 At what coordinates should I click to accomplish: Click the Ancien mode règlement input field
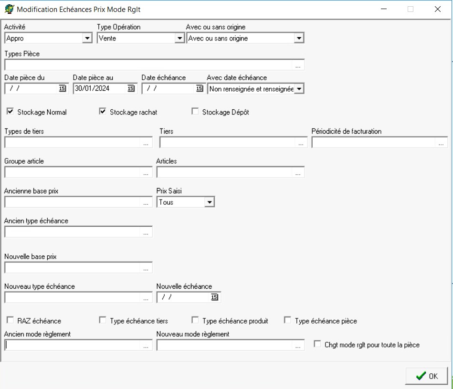click(x=72, y=346)
